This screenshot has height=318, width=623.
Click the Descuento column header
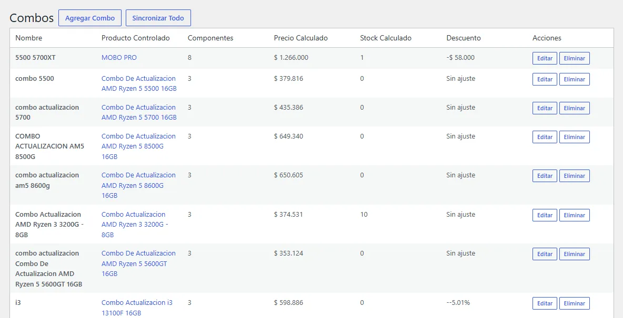[x=463, y=38]
